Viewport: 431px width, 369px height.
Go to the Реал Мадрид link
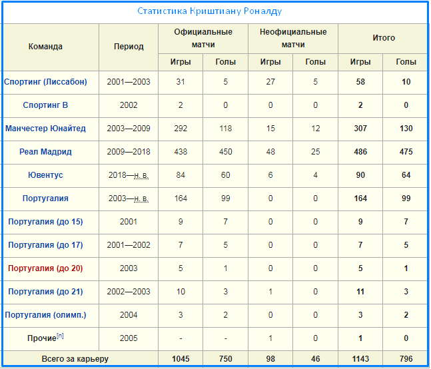[45, 152]
